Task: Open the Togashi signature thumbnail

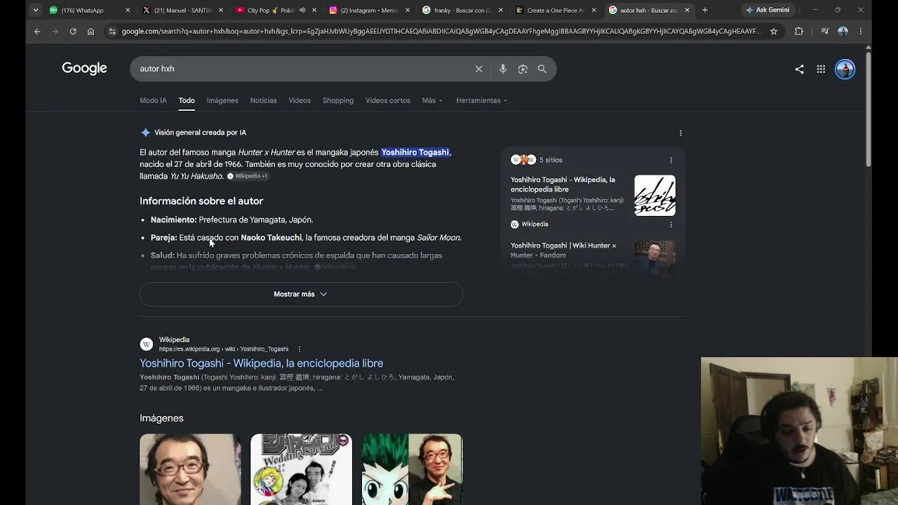Action: point(655,195)
